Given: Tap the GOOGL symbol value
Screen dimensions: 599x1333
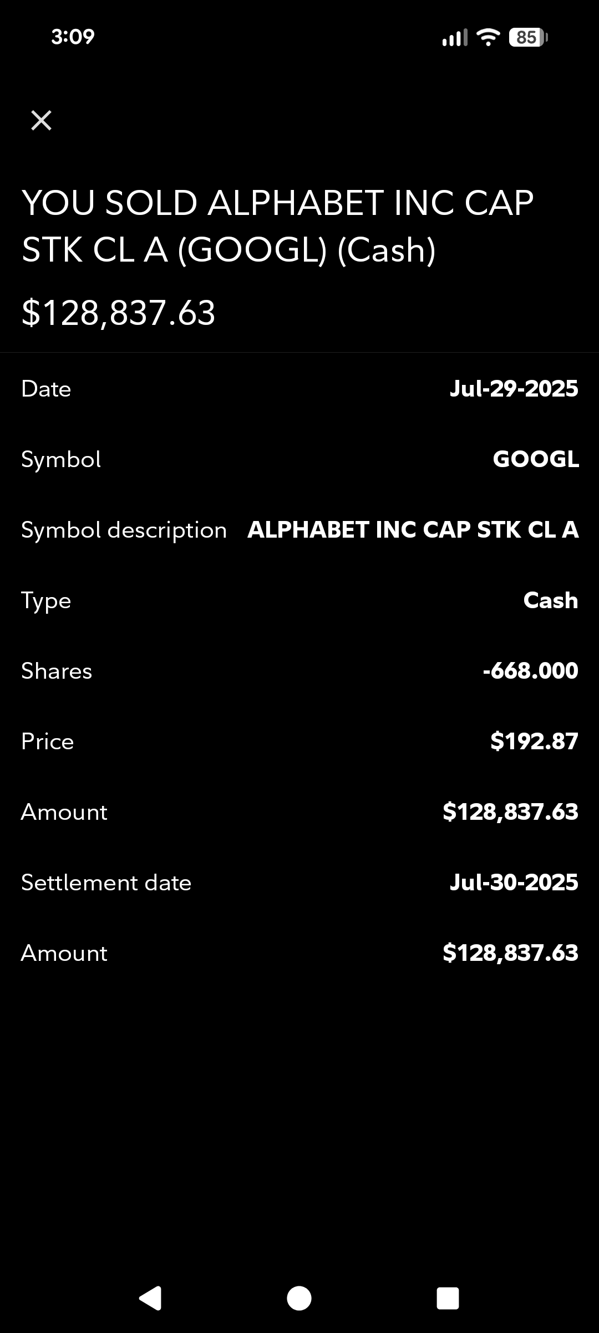Looking at the screenshot, I should point(536,459).
